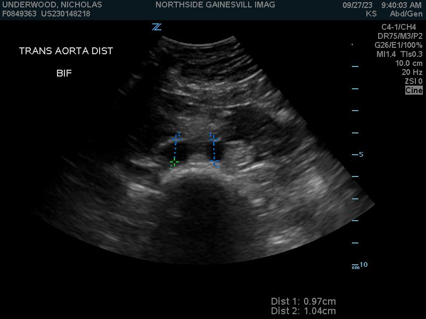The width and height of the screenshot is (426, 319).
Task: Click the bottom caliper of measurement 1
Action: click(216, 163)
